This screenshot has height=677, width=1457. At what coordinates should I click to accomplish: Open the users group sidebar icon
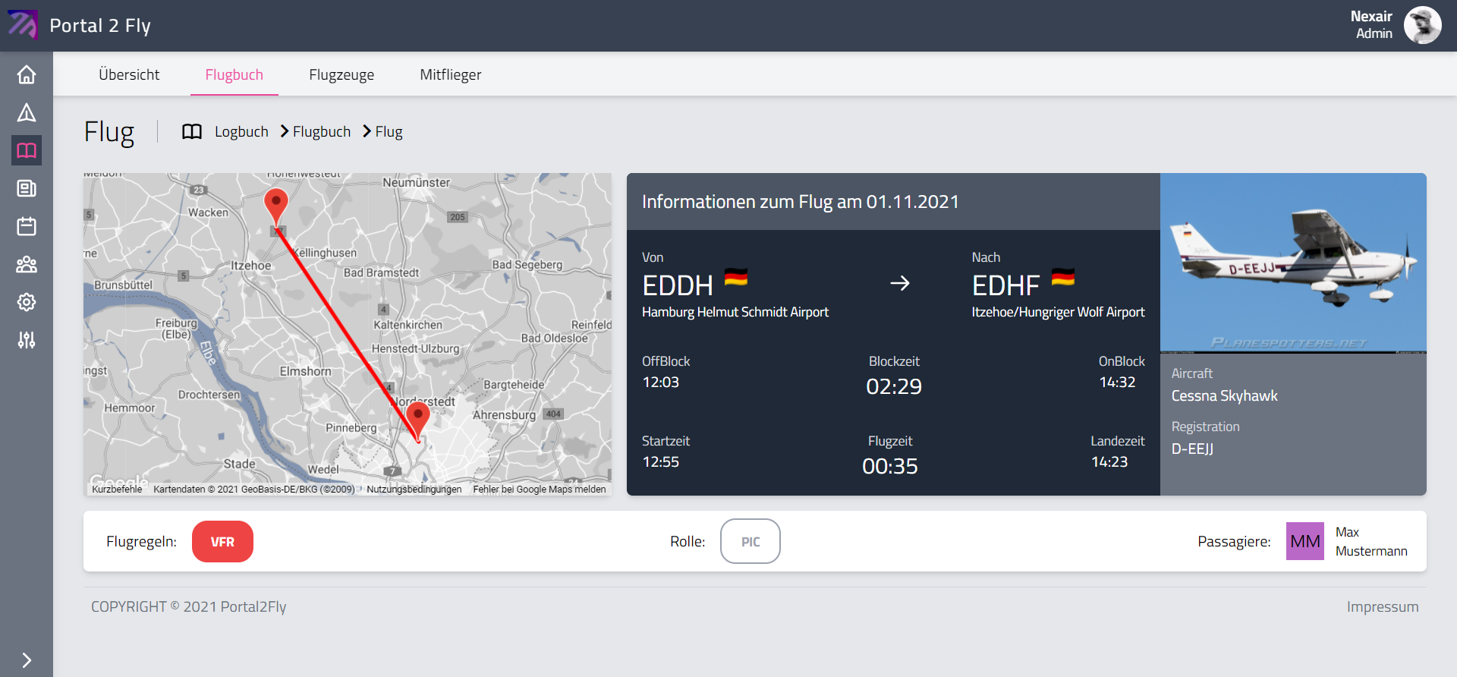(27, 264)
